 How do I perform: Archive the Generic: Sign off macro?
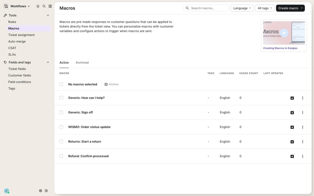click(292, 112)
